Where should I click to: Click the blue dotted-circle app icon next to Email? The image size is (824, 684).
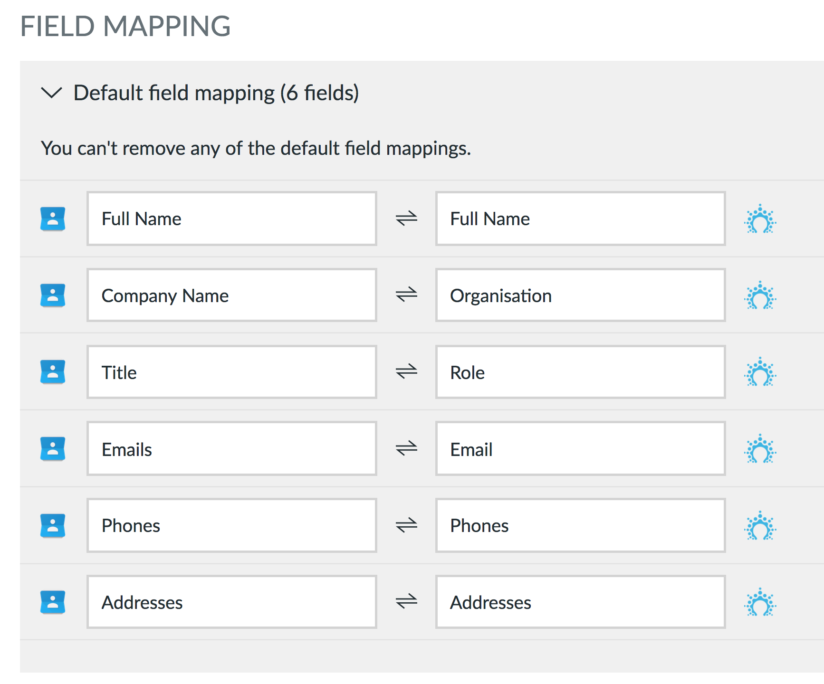(x=760, y=449)
